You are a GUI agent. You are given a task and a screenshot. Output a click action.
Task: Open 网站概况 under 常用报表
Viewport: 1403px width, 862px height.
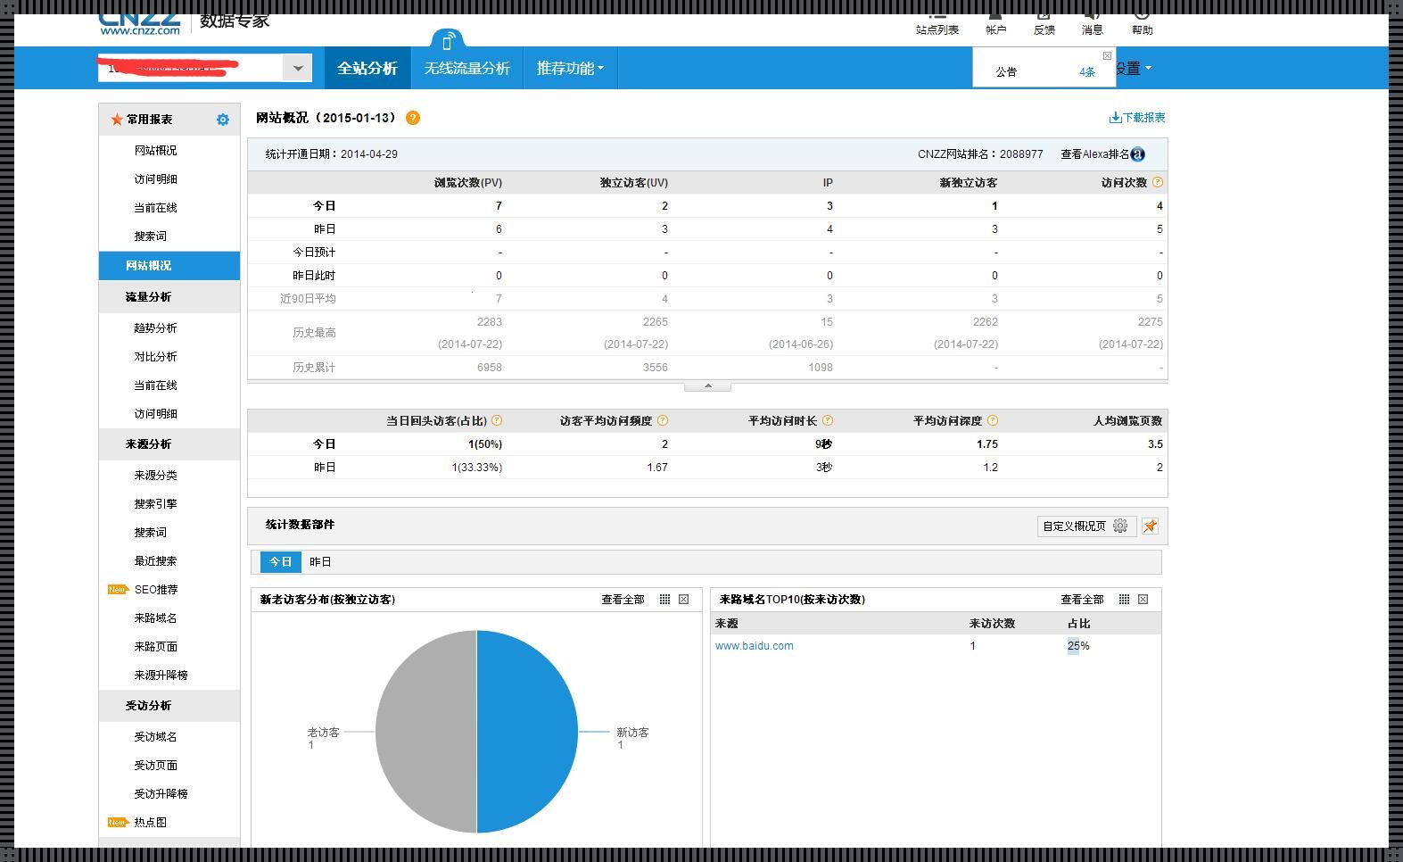click(156, 151)
